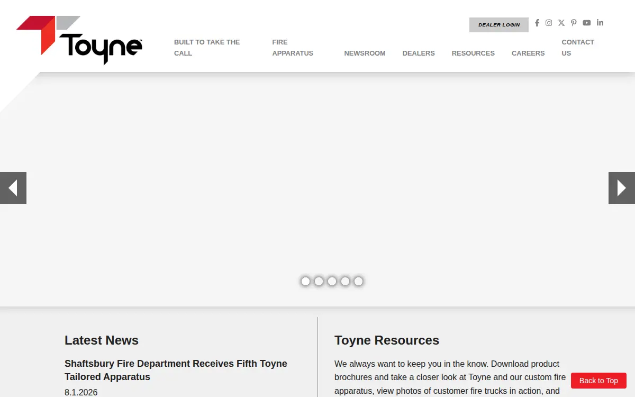Screen dimensions: 635x397
Task: Select the fourth carousel dot
Action: [x=345, y=281]
